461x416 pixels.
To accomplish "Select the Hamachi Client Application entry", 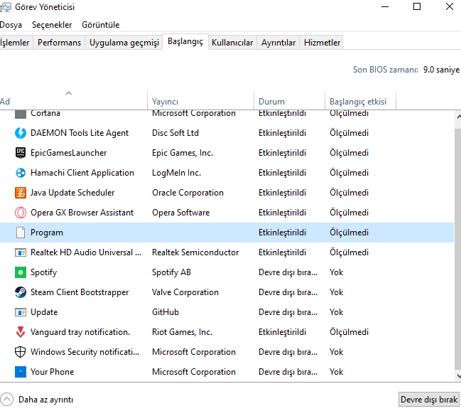I will pyautogui.click(x=82, y=173).
